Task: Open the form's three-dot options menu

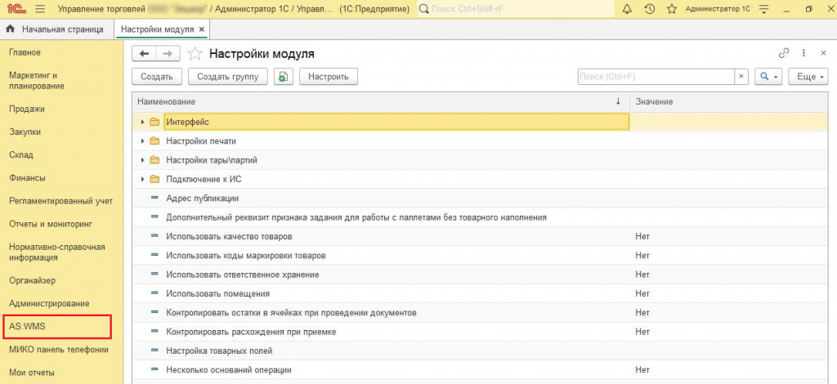Action: coord(803,53)
